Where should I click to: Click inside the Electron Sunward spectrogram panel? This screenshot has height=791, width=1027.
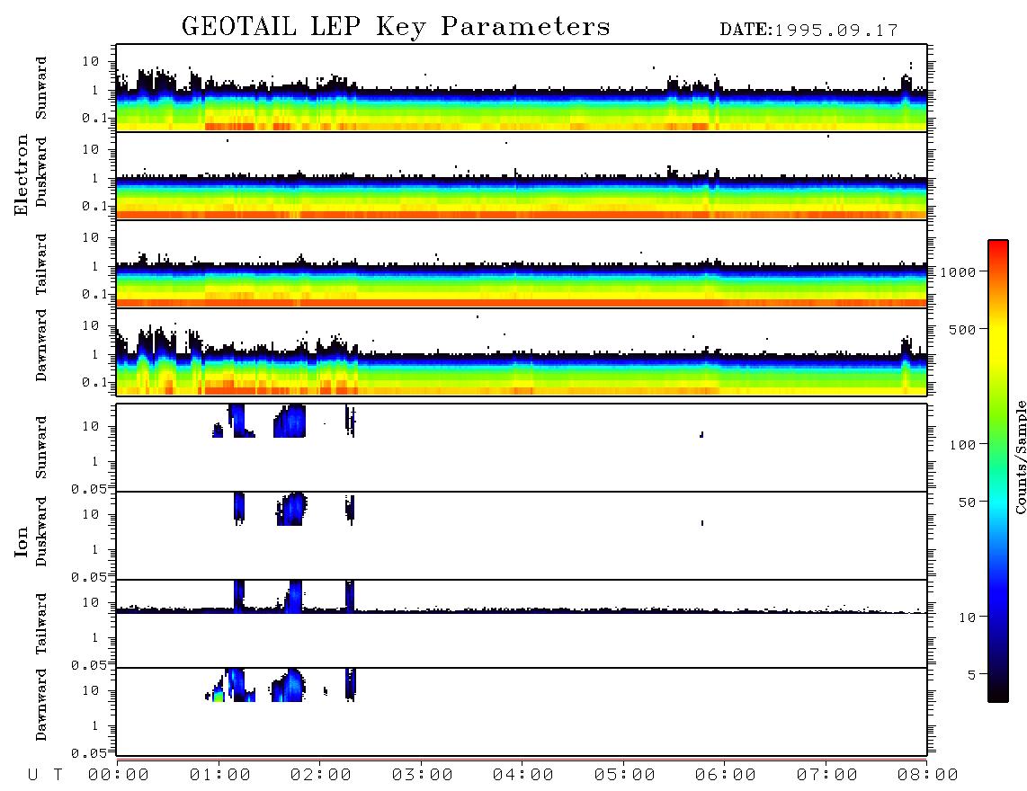pyautogui.click(x=522, y=88)
